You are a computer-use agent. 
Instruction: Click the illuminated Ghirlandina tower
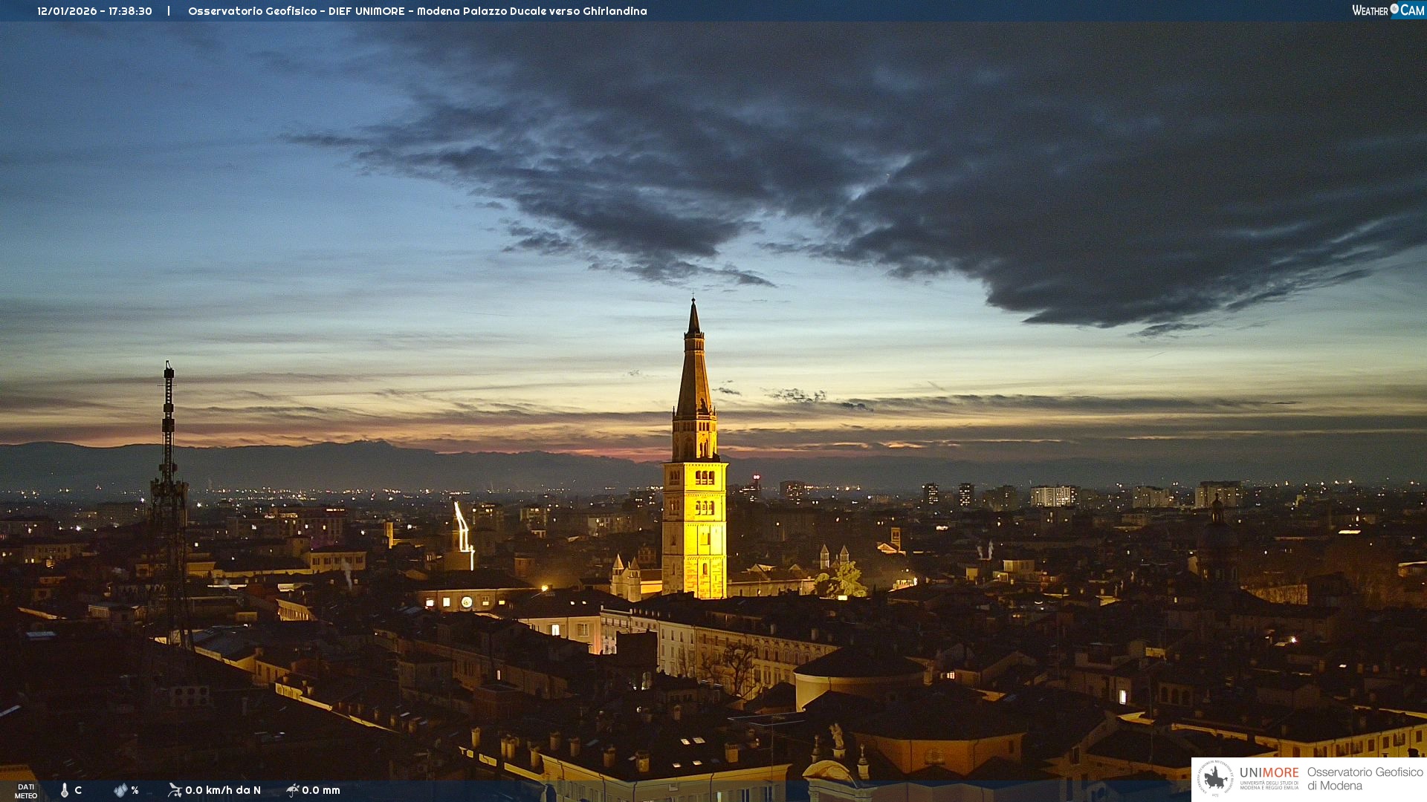pos(694,520)
